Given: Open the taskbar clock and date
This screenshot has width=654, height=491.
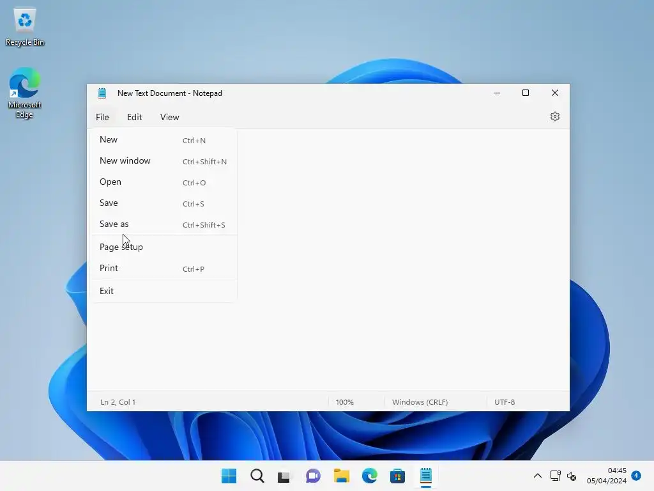Looking at the screenshot, I should [x=607, y=476].
